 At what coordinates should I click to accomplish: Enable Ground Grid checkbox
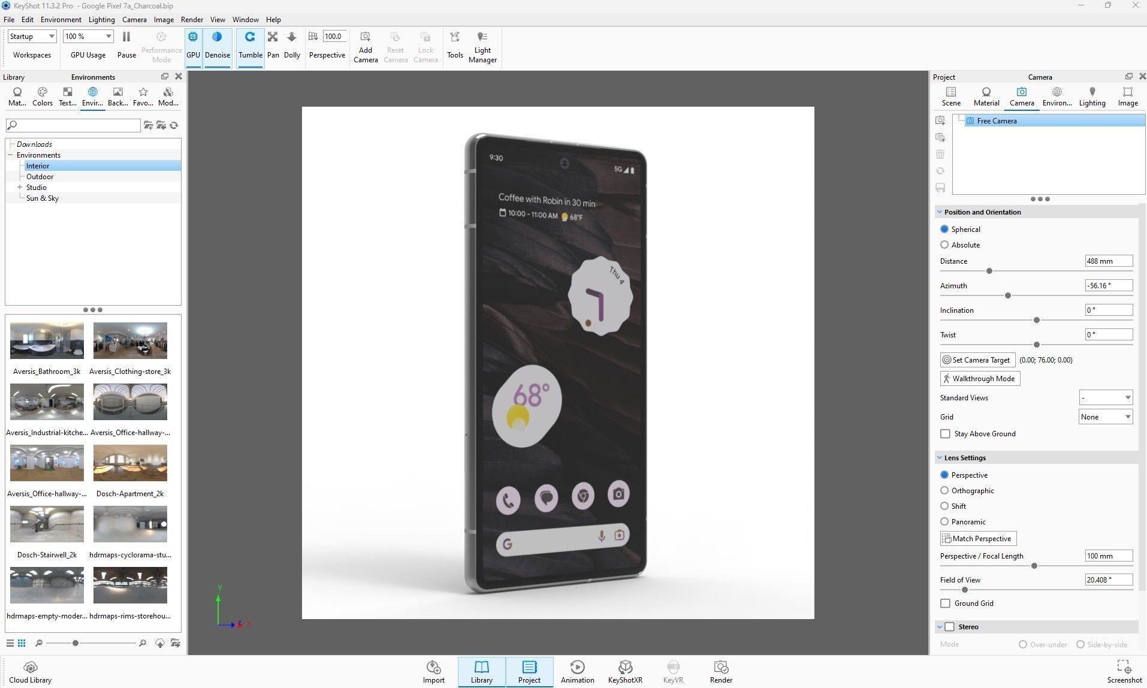pos(945,603)
